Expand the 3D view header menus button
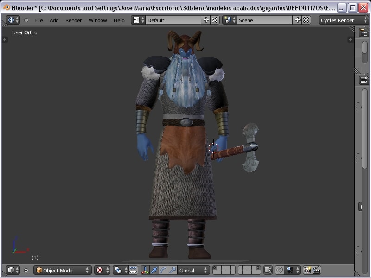This screenshot has width=371, height=278. coord(26,270)
